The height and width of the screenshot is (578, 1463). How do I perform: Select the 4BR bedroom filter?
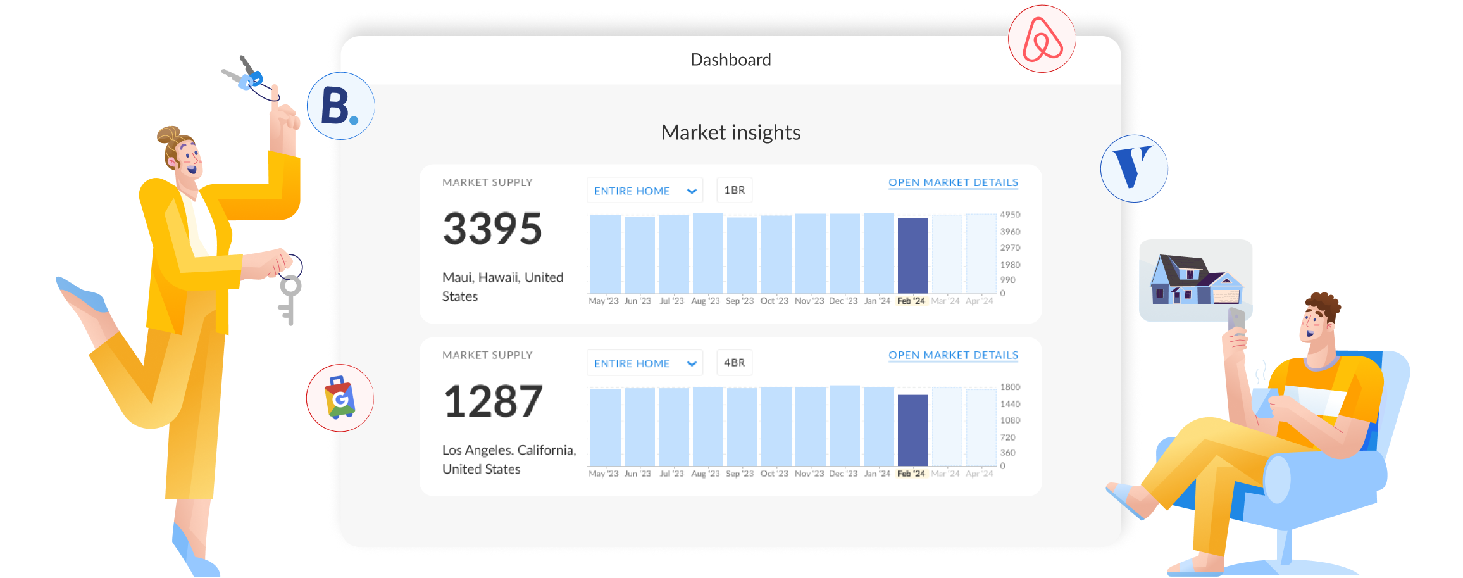(734, 363)
